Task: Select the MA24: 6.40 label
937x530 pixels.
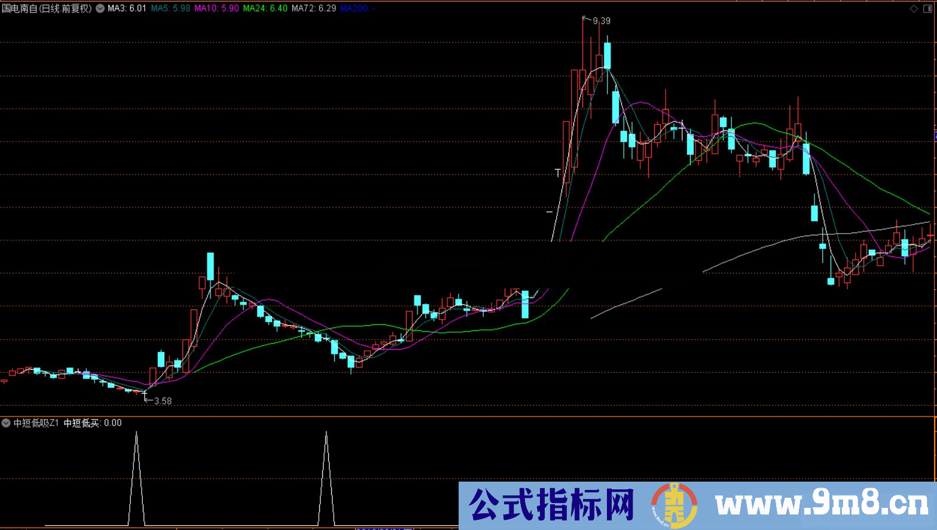Action: click(x=265, y=8)
